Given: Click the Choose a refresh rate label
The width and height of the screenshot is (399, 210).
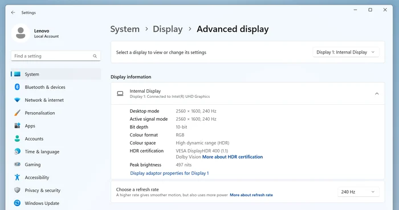Looking at the screenshot, I should pos(137,190).
